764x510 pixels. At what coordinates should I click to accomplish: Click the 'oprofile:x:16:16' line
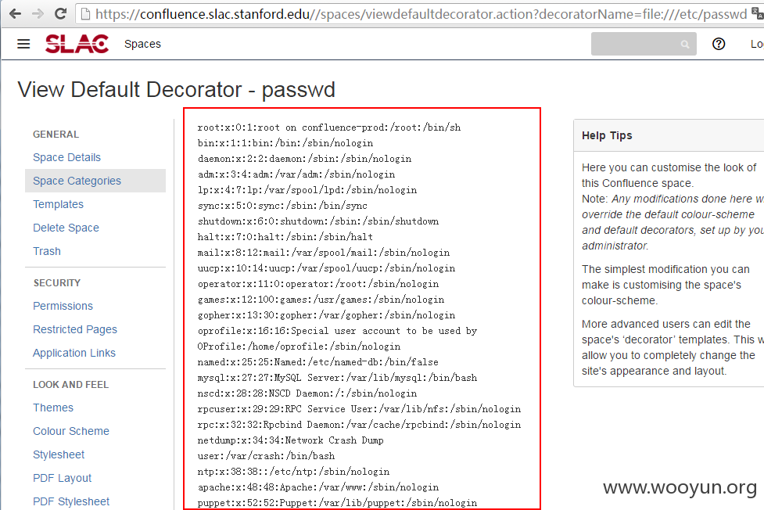[x=337, y=331]
